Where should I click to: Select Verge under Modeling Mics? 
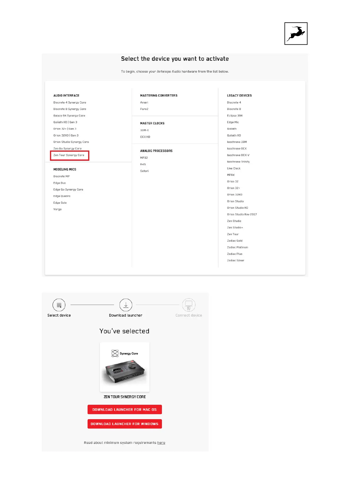(57, 209)
